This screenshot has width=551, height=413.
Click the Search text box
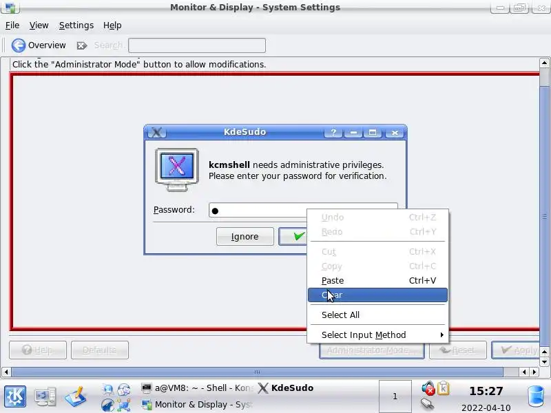(197, 45)
